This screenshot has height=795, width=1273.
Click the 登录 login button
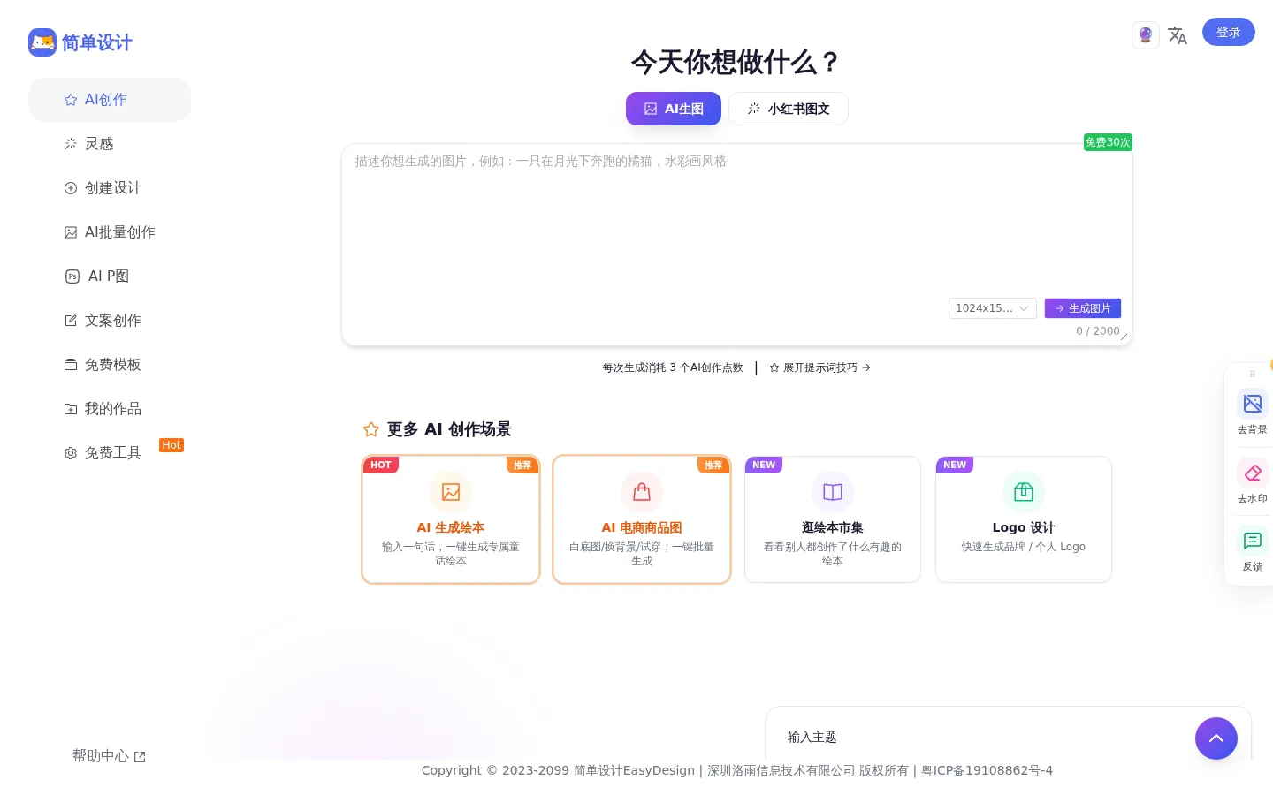click(1229, 32)
